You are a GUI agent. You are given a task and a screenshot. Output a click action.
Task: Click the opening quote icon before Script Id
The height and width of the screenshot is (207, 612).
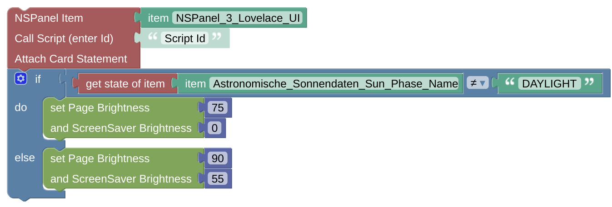click(x=152, y=37)
